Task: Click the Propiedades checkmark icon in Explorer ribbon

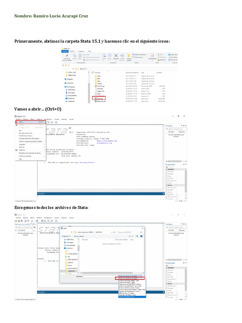Action: (x=152, y=56)
